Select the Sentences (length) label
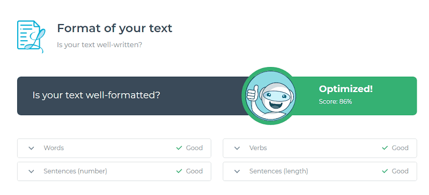 [278, 171]
